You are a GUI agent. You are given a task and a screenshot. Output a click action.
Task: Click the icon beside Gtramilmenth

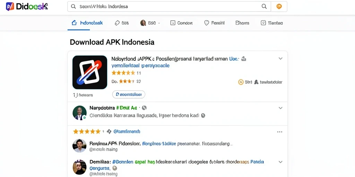coord(109,131)
